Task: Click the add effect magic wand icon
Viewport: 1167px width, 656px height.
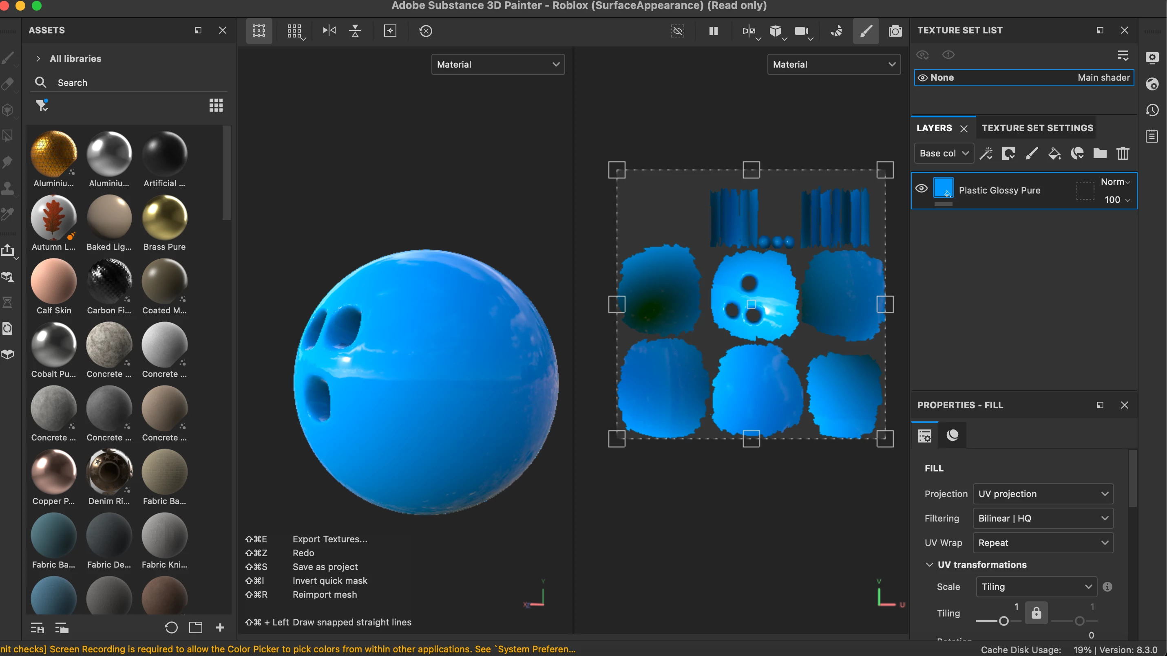Action: [986, 154]
